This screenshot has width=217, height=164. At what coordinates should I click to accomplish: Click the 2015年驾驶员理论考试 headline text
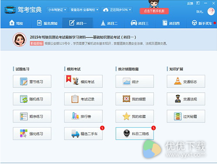(83, 37)
